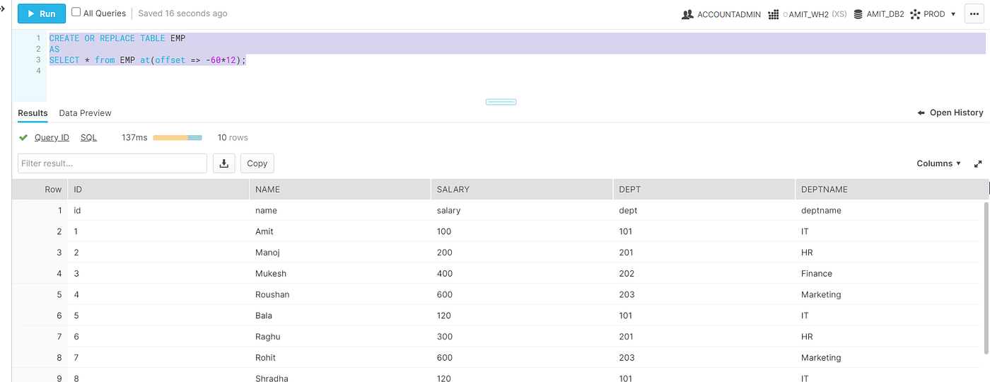Open History panel link
990x382 pixels.
[950, 112]
